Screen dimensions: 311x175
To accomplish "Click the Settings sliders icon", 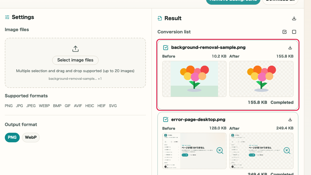I will coord(7,17).
